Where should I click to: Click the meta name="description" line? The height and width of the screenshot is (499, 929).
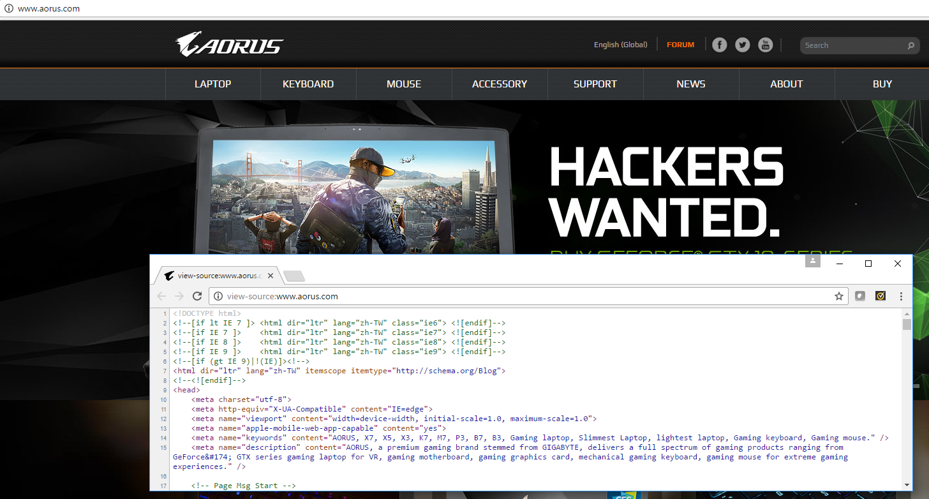510,457
